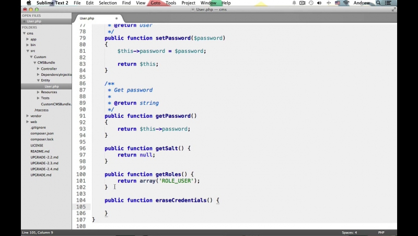Expand the Controller folder
This screenshot has width=418, height=236.
point(38,69)
